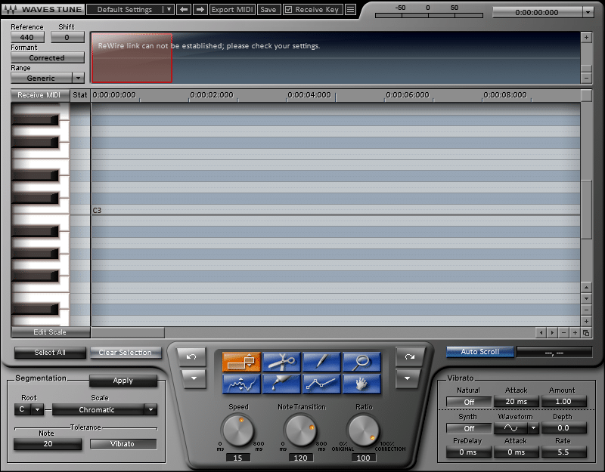
Task: Select the pitch Curve tool
Action: tap(241, 384)
